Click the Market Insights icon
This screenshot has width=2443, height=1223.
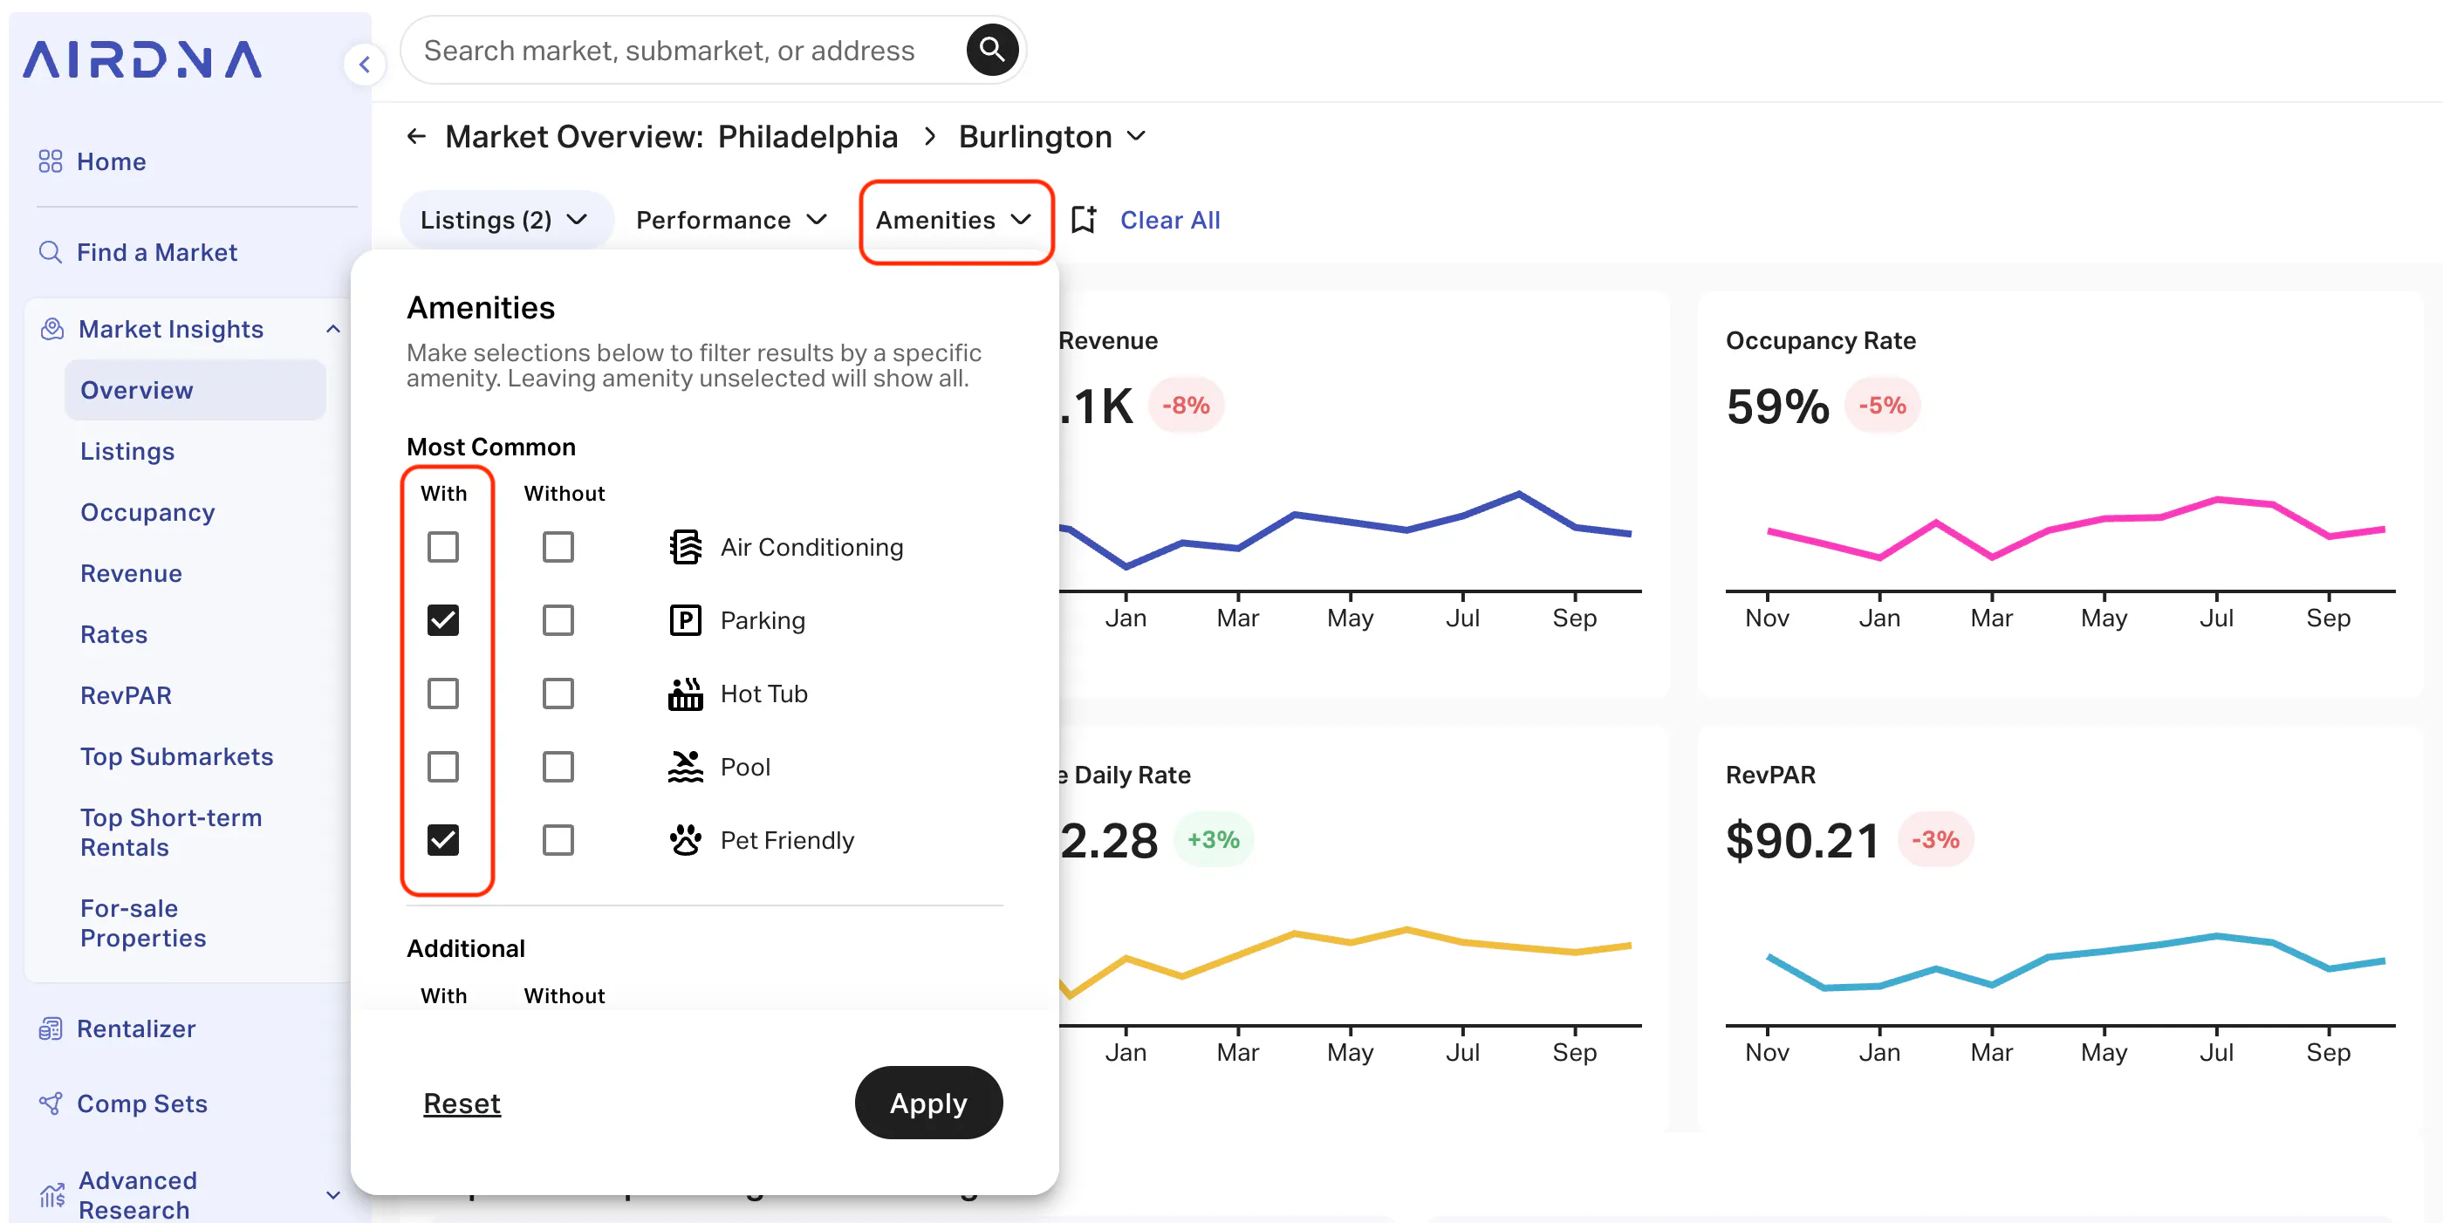click(x=52, y=329)
